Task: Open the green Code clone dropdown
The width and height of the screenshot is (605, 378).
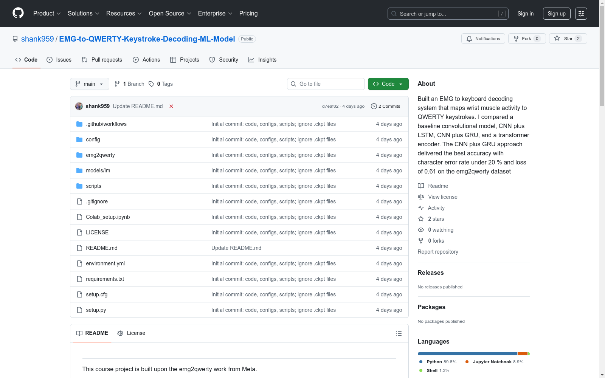Action: (388, 84)
